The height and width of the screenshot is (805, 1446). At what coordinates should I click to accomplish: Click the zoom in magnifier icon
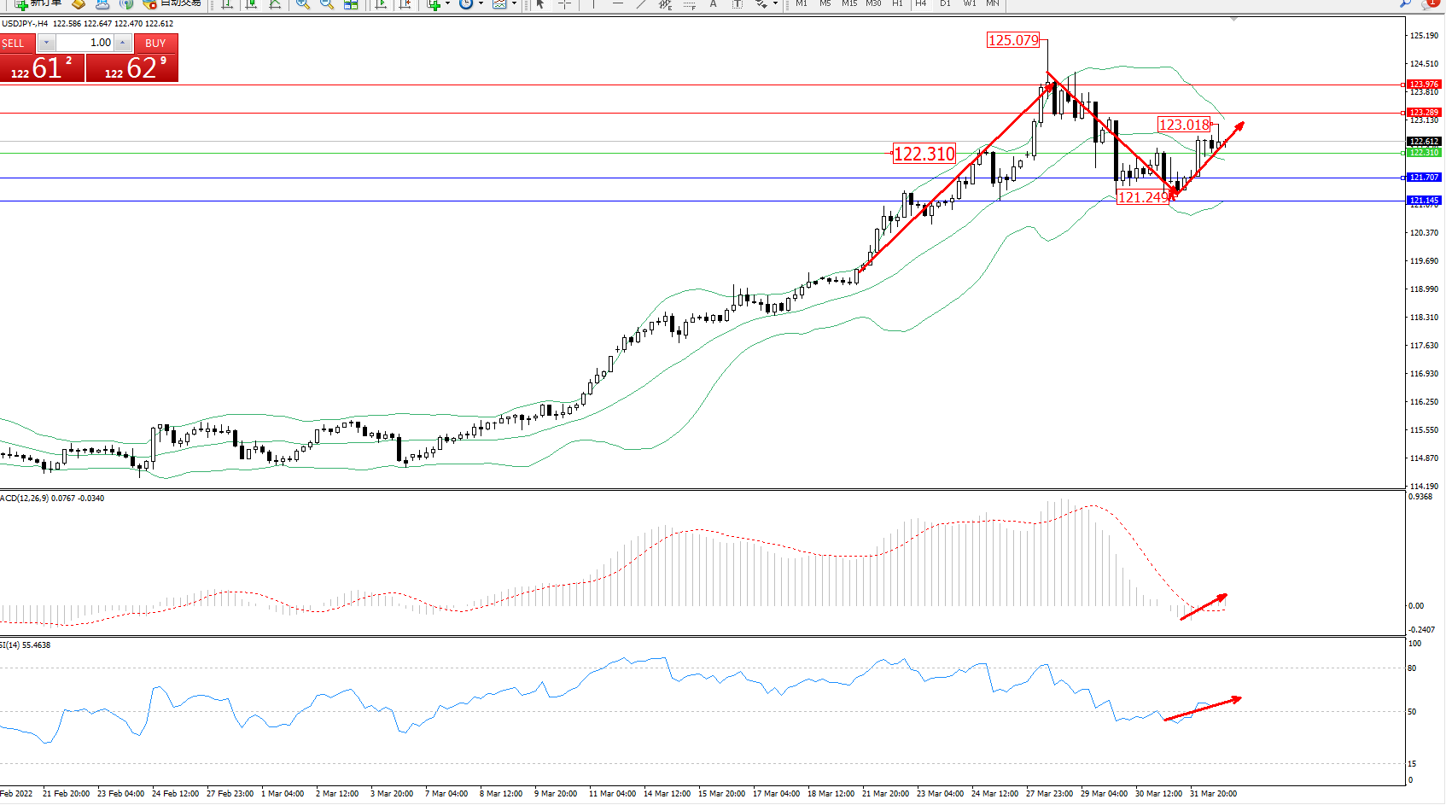(x=302, y=4)
